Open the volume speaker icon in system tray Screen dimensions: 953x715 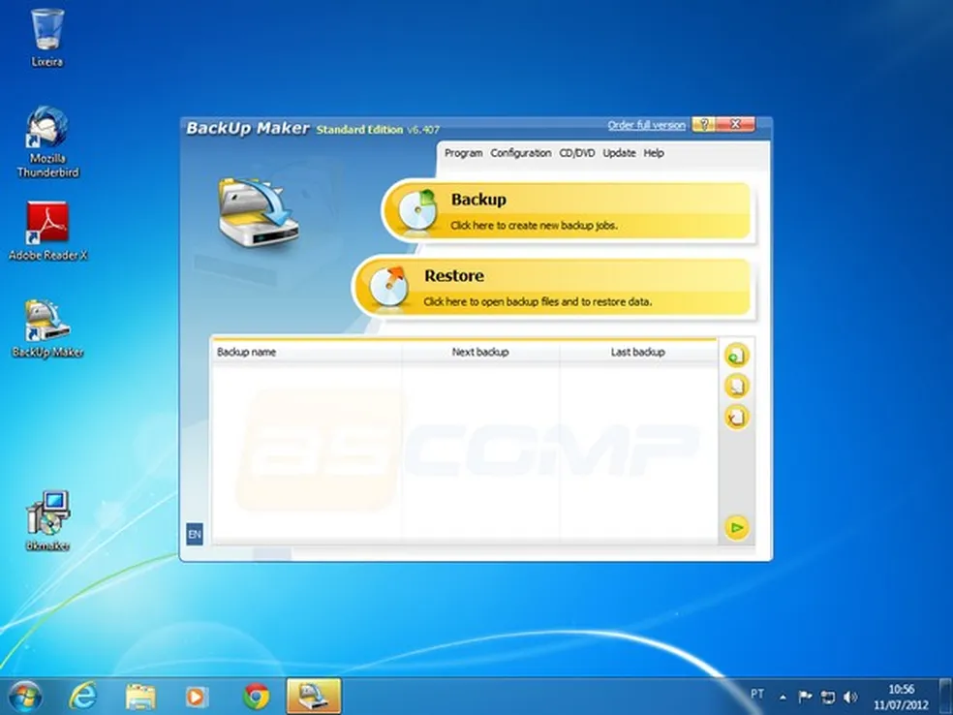click(850, 697)
